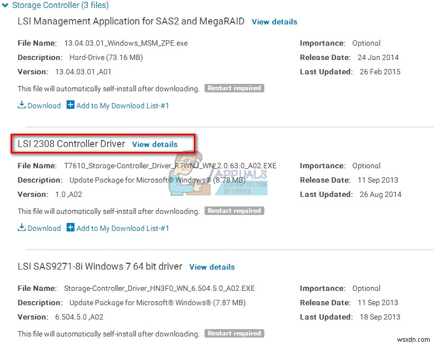Expand details for LSI SAS9271-8i driver

(x=212, y=267)
